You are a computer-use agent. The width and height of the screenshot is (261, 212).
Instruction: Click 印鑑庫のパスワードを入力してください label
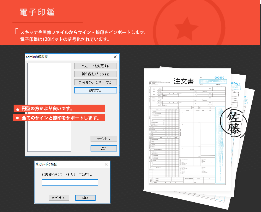(x=67, y=175)
